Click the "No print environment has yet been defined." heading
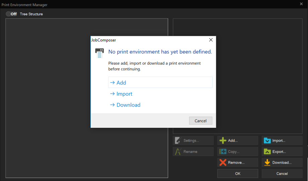The width and height of the screenshot is (308, 181). click(160, 52)
